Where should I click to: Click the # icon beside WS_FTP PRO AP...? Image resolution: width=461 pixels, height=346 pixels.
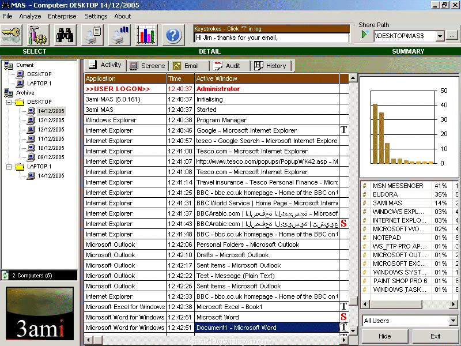(x=365, y=246)
